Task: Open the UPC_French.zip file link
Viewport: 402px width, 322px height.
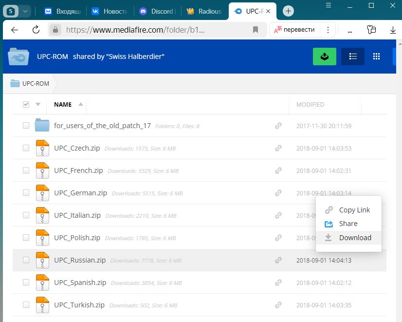Action: pos(78,170)
